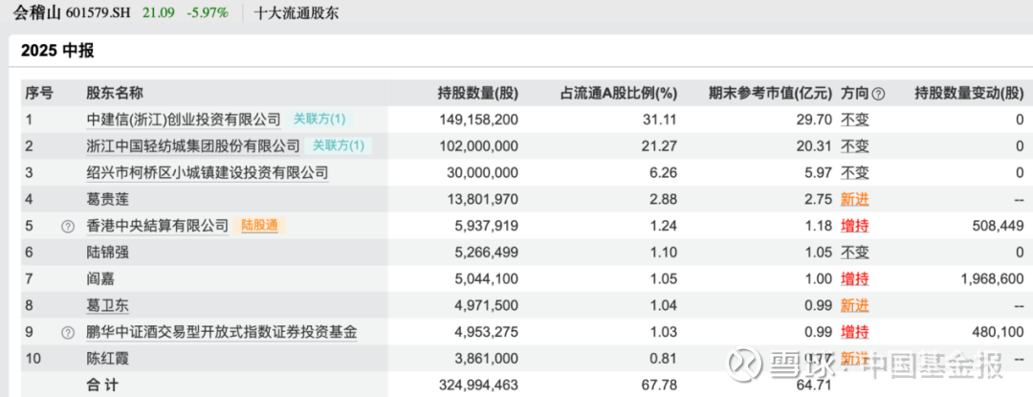Image resolution: width=1033 pixels, height=397 pixels.
Task: Click 不变 direction in row 1
Action: [x=854, y=120]
